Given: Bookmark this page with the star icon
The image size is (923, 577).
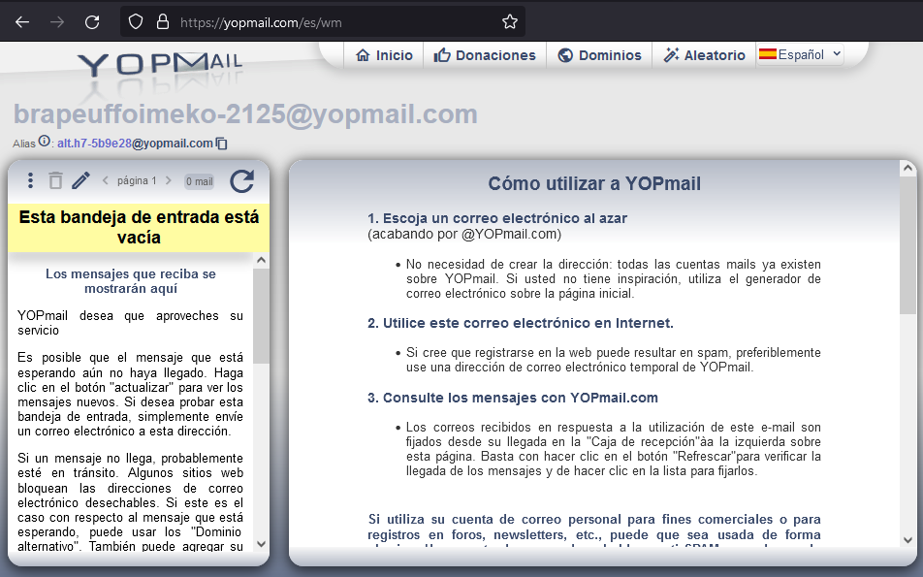Looking at the screenshot, I should tap(510, 21).
